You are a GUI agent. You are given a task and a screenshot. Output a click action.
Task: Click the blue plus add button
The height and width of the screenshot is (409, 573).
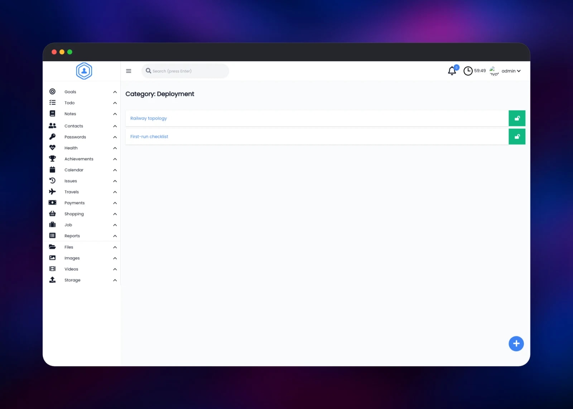click(x=516, y=344)
